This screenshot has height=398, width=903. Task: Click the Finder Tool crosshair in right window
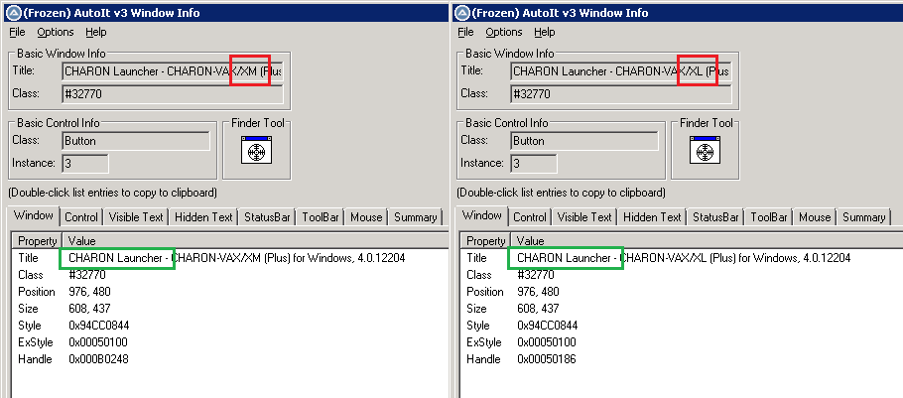click(x=705, y=150)
